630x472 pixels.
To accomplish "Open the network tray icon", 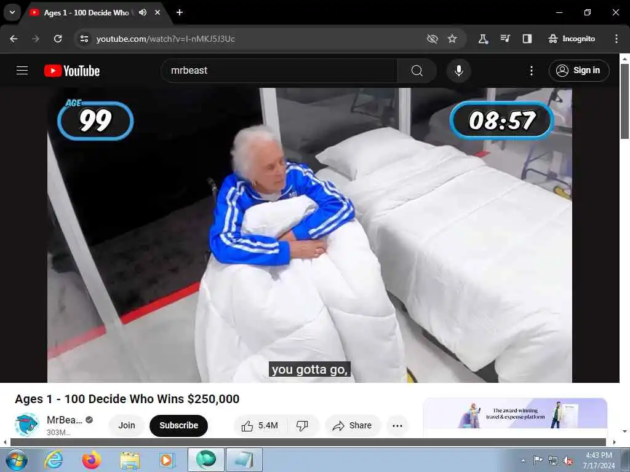I will 553,461.
